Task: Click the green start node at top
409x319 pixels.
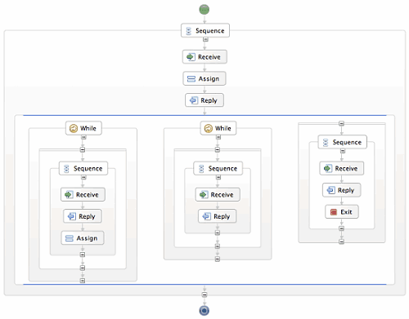Action: (x=204, y=10)
